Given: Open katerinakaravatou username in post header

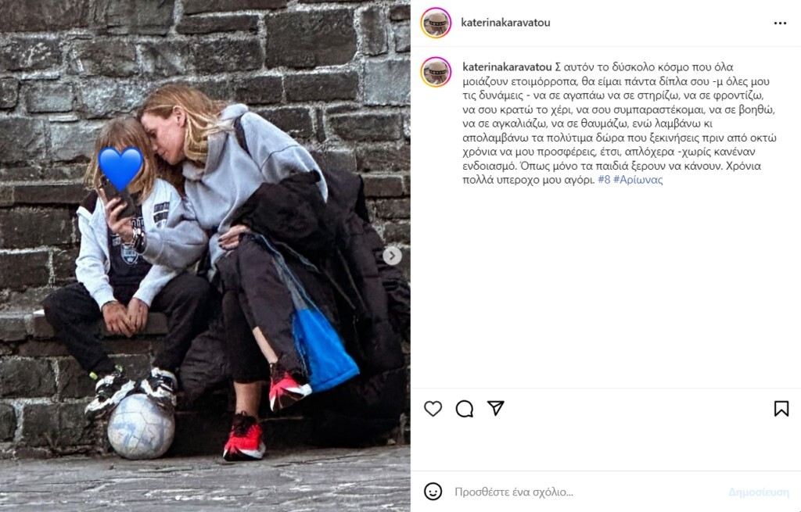Looking at the screenshot, I should coord(505,23).
